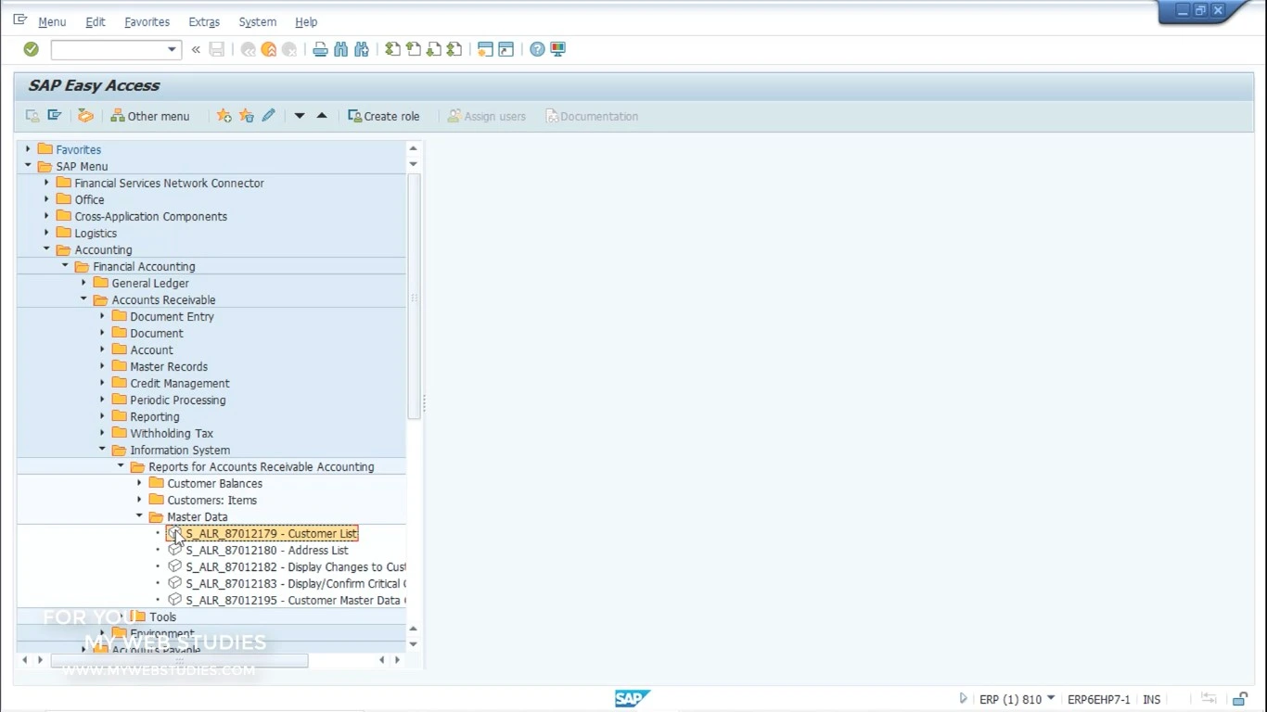Click the First Page icon
Screen dimensions: 1267x712
pos(393,49)
